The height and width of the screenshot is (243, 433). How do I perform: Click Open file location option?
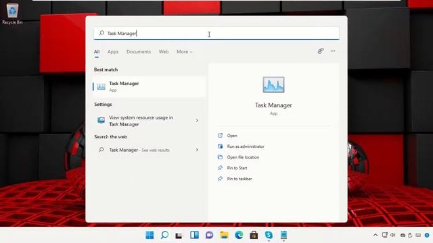coord(243,157)
